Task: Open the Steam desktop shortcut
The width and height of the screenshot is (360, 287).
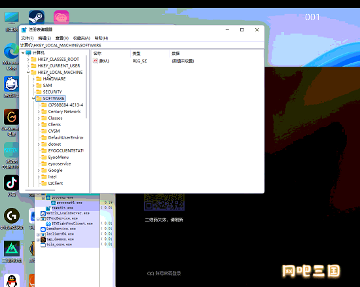Action: click(37, 17)
